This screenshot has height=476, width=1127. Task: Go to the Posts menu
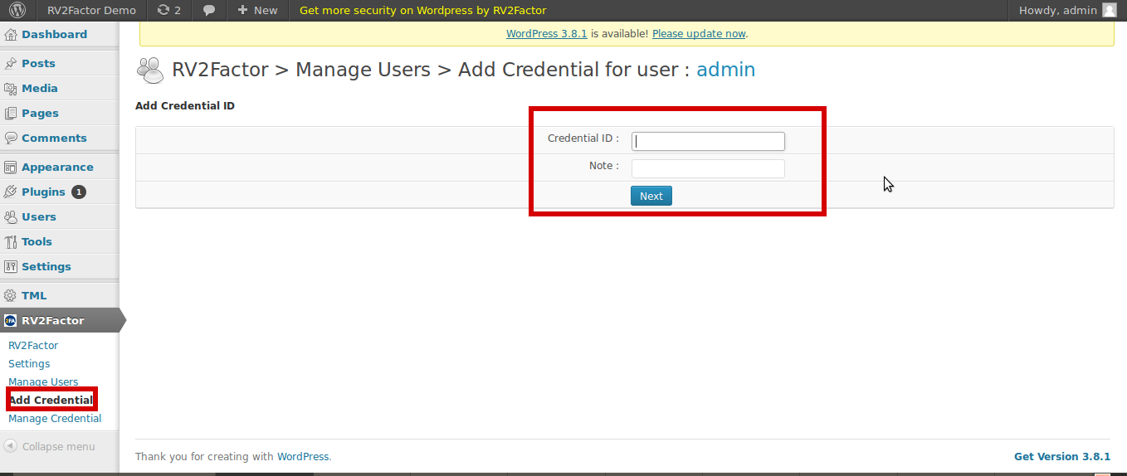pos(38,63)
